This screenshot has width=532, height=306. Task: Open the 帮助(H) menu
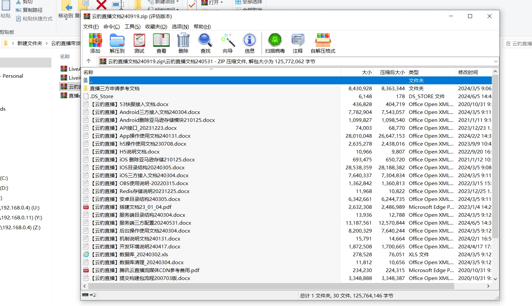point(202,26)
